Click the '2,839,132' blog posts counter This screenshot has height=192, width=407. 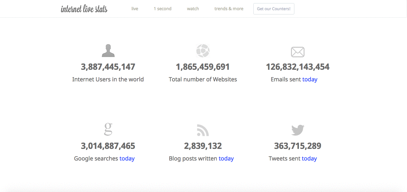click(x=203, y=146)
